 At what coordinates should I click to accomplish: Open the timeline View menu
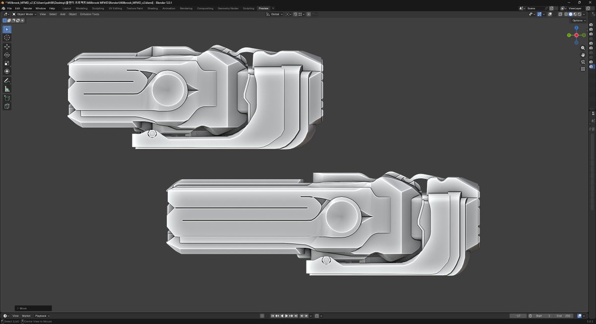click(15, 316)
